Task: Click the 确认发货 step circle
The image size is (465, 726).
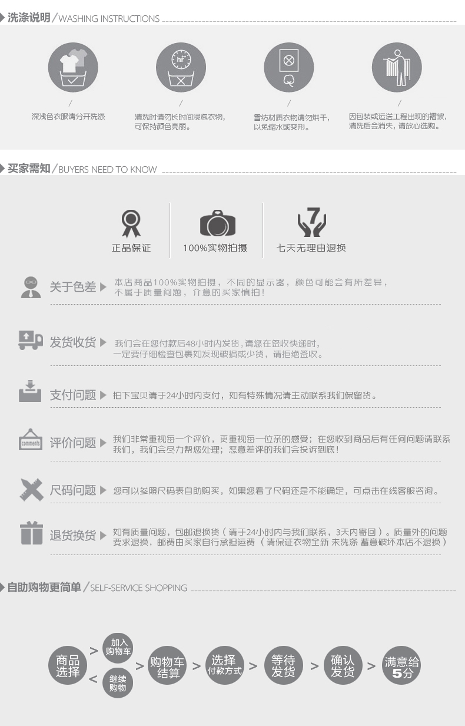Action: [x=343, y=665]
